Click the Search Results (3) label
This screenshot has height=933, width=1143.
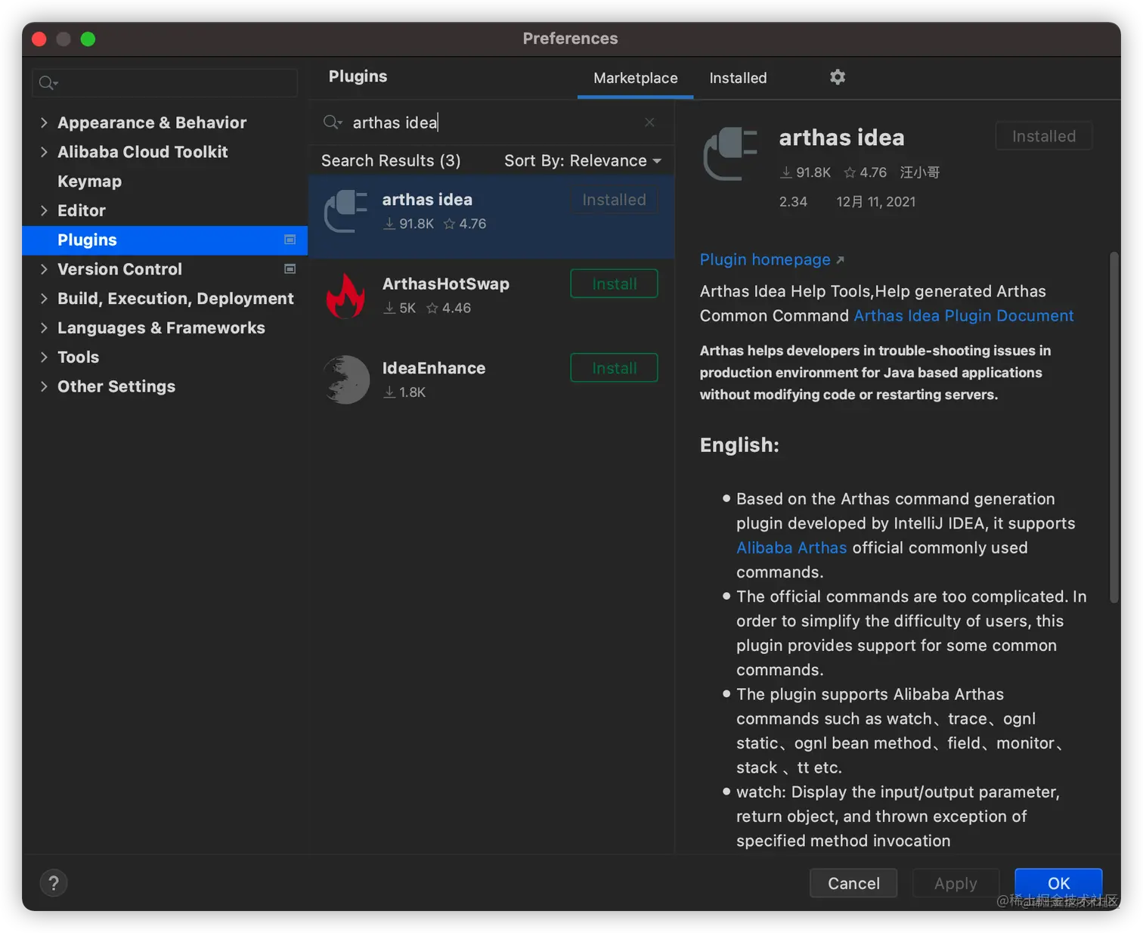click(x=391, y=161)
